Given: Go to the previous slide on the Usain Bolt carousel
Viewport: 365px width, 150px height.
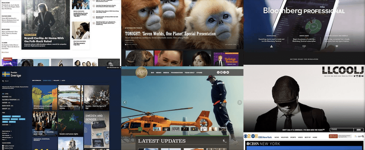Looking at the screenshot, I should pyautogui.click(x=125, y=102).
